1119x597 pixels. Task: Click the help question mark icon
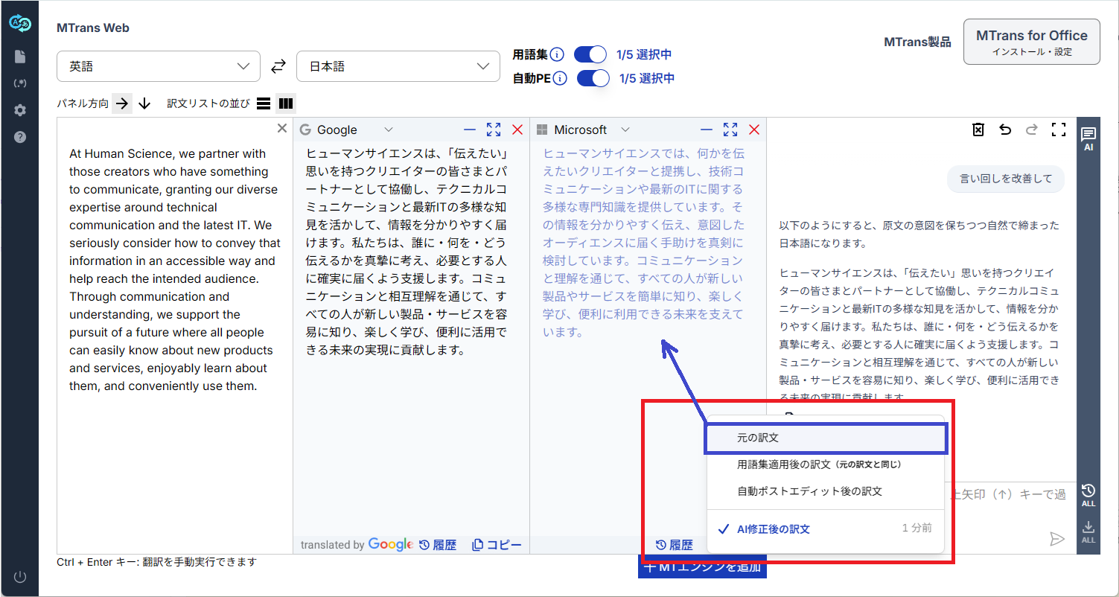pyautogui.click(x=19, y=137)
